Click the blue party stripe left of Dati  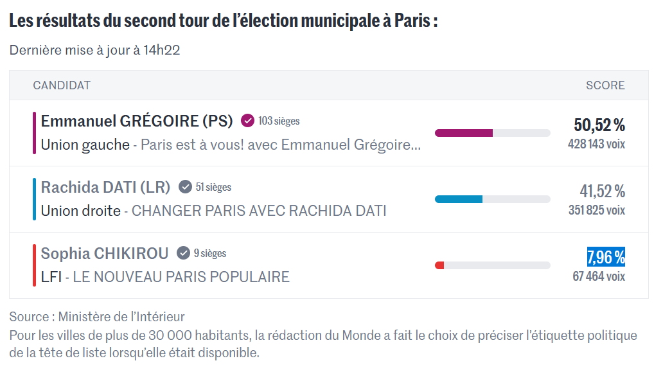click(x=34, y=199)
